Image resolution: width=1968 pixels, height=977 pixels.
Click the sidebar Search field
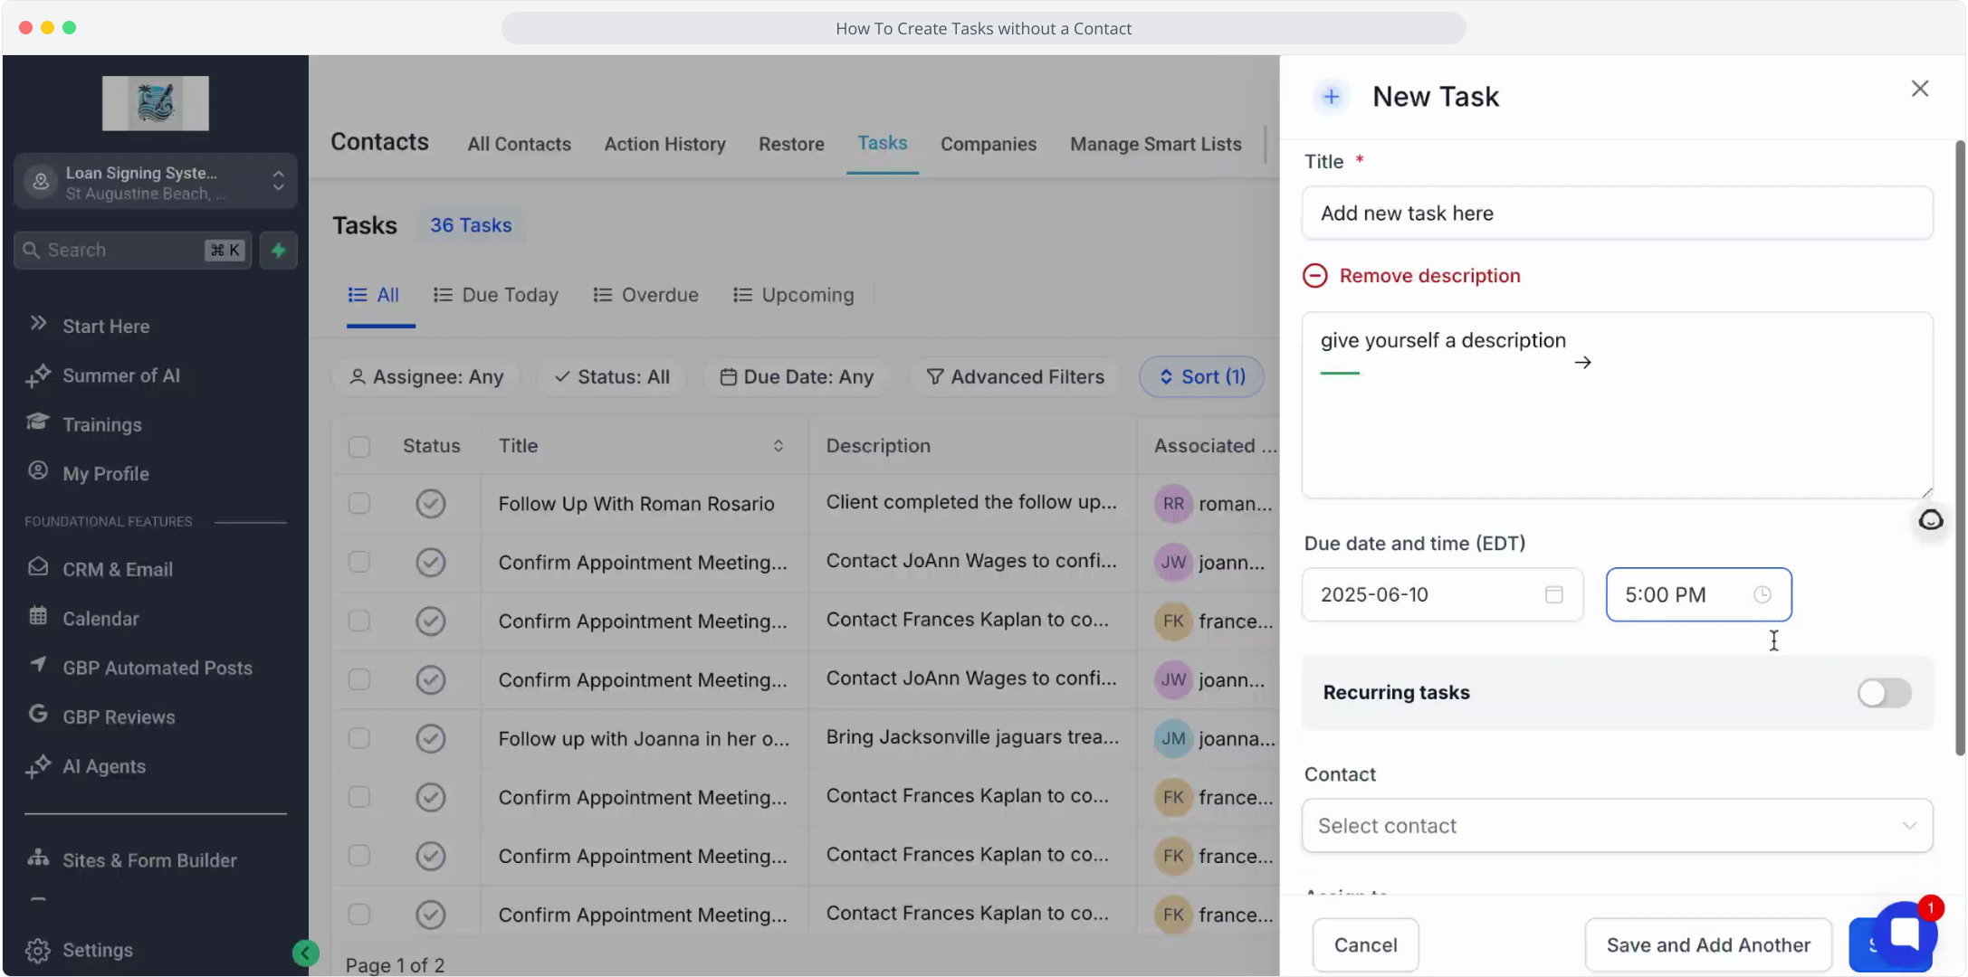(133, 251)
